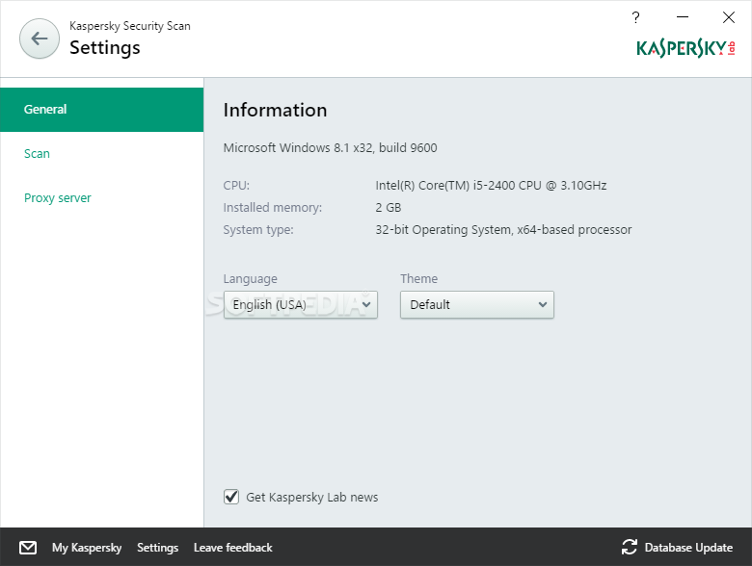Open the Language dropdown showing English (USA)
Image resolution: width=752 pixels, height=566 pixels.
coord(301,304)
